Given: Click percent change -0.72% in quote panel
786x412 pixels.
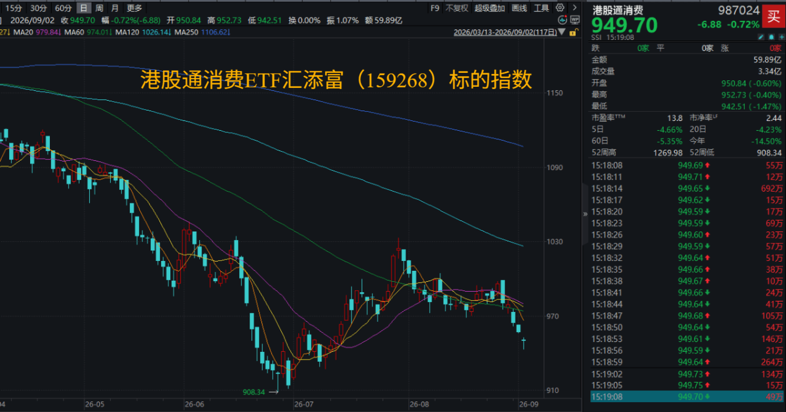Looking at the screenshot, I should 744,24.
